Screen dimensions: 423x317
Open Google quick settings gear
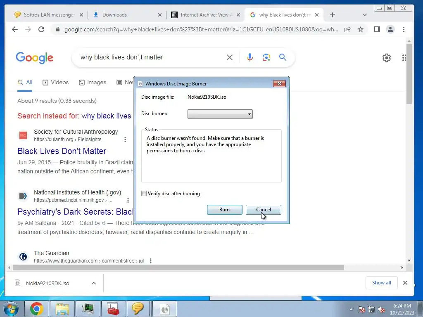point(387,58)
